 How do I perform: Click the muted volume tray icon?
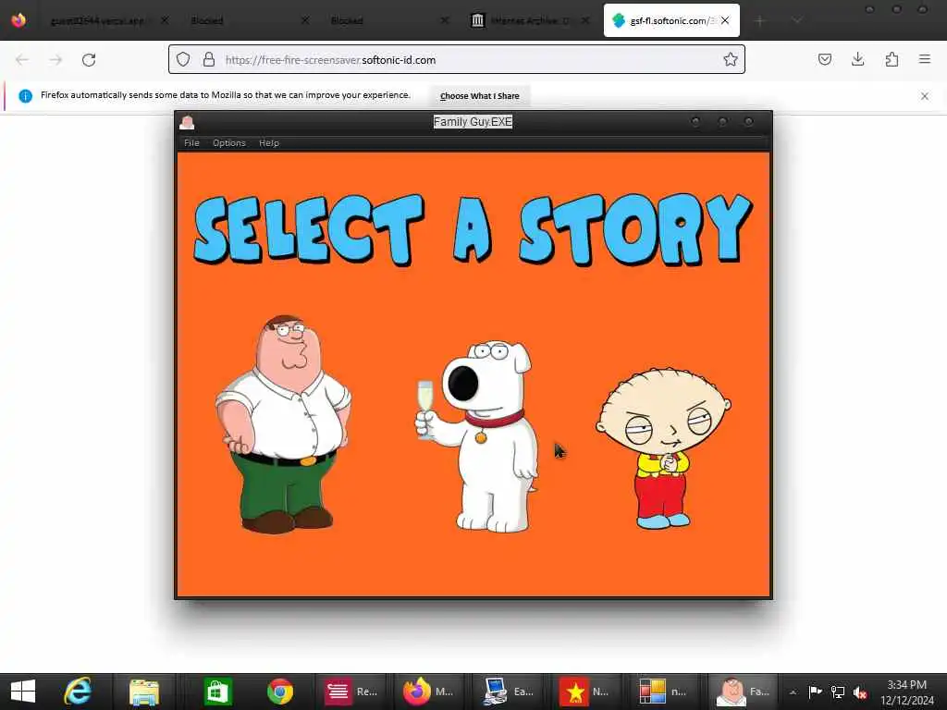(860, 692)
